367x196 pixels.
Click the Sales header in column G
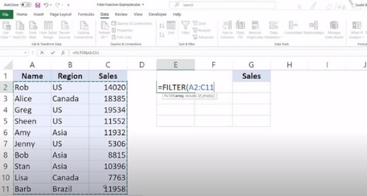point(251,76)
